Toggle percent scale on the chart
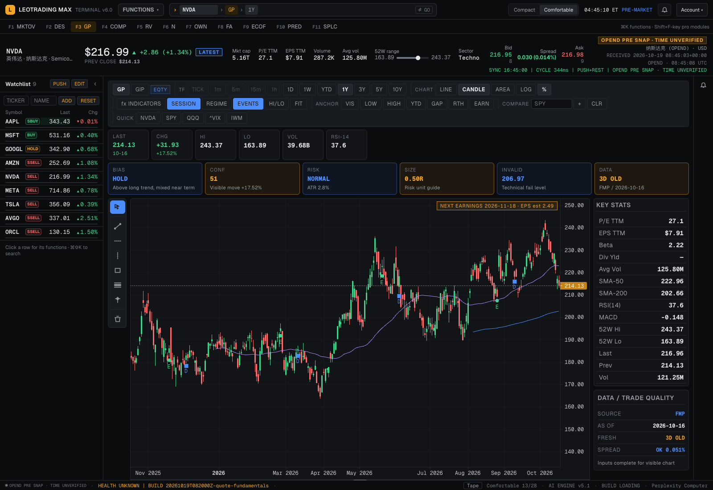Screen dimensions: 713x490 (544, 90)
